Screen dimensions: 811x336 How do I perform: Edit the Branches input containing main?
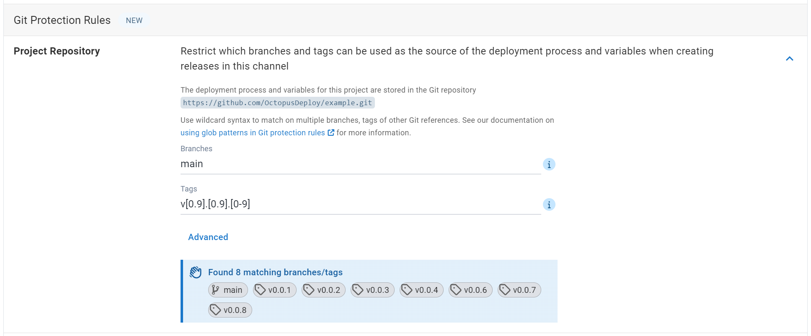pyautogui.click(x=361, y=164)
